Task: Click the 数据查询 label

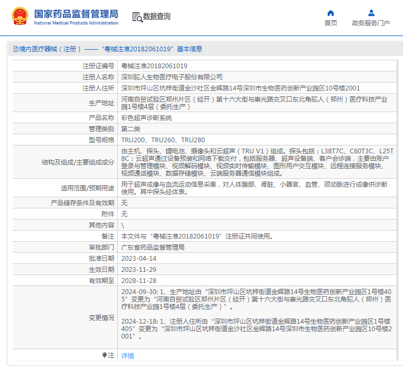Action: click(x=156, y=16)
